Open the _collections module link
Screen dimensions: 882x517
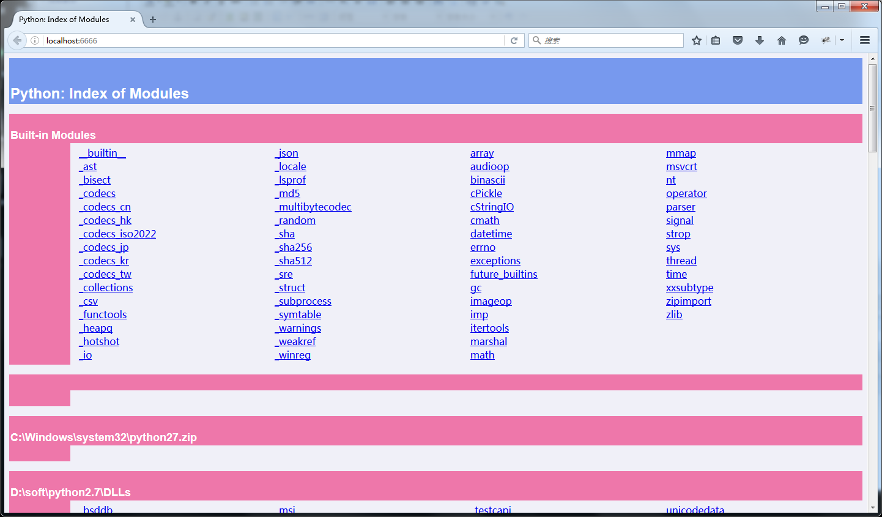pyautogui.click(x=106, y=288)
